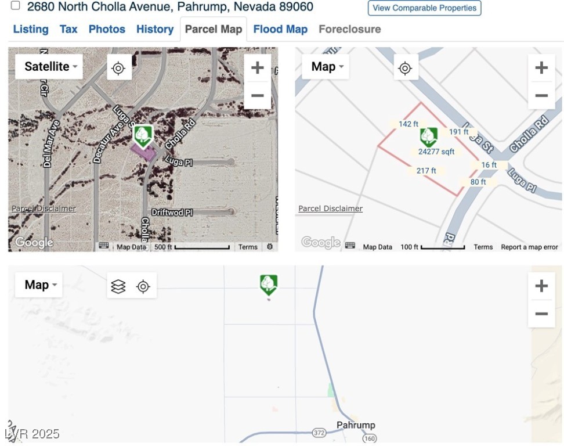Zoom in on the parcel dimension map

pyautogui.click(x=541, y=68)
